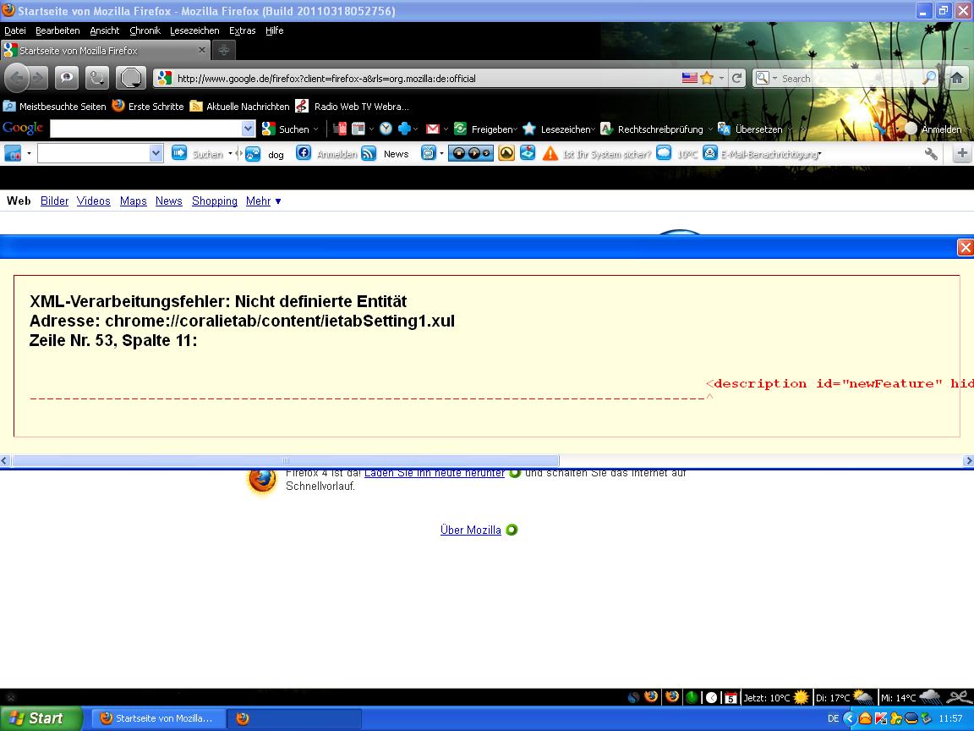Image resolution: width=974 pixels, height=731 pixels.
Task: Open Erste Schritte bookmark
Action: 148,107
